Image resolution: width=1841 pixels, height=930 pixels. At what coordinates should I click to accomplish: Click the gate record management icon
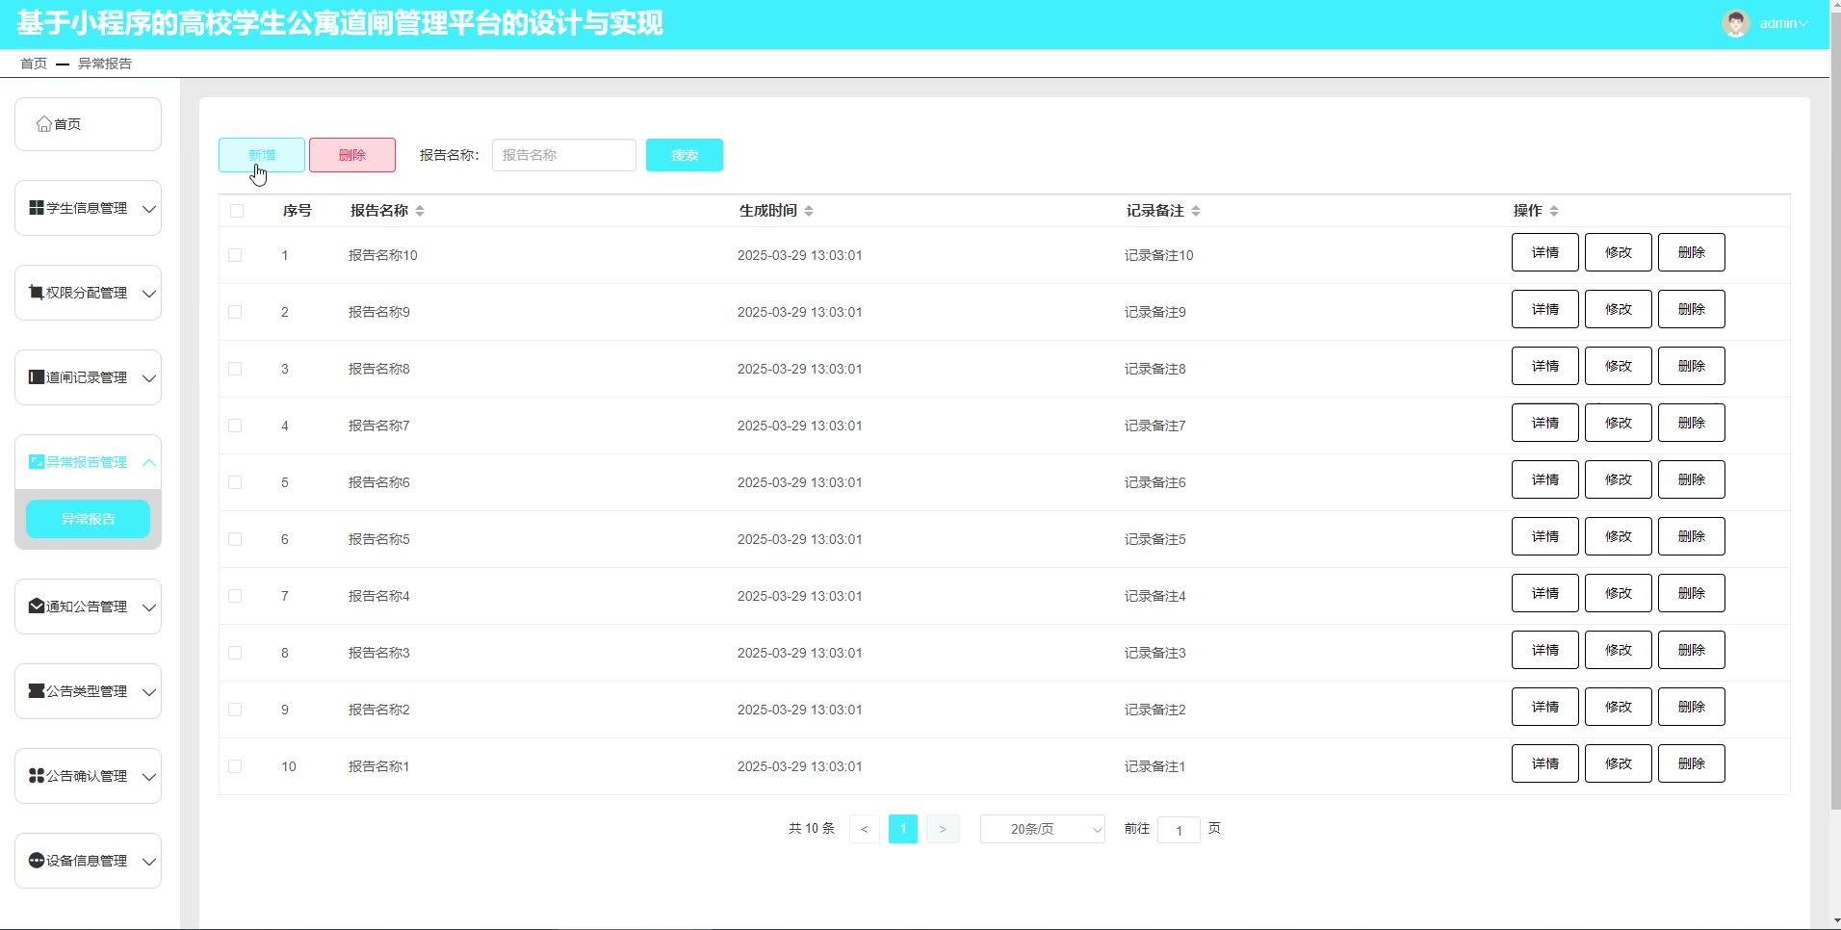(37, 377)
